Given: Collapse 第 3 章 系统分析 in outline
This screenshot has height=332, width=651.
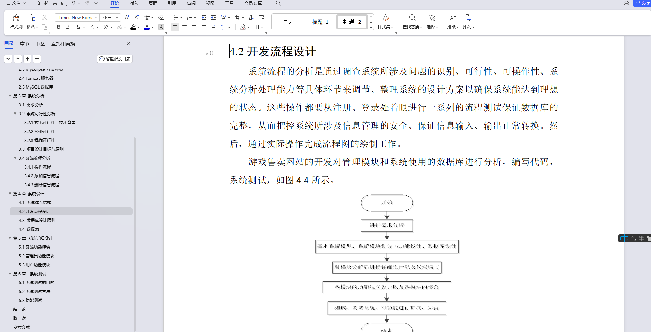Looking at the screenshot, I should [x=10, y=96].
